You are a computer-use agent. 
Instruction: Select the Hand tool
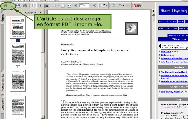[33, 6]
